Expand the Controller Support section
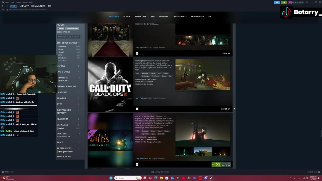Screen dimensions: 322x181 pyautogui.click(x=68, y=111)
